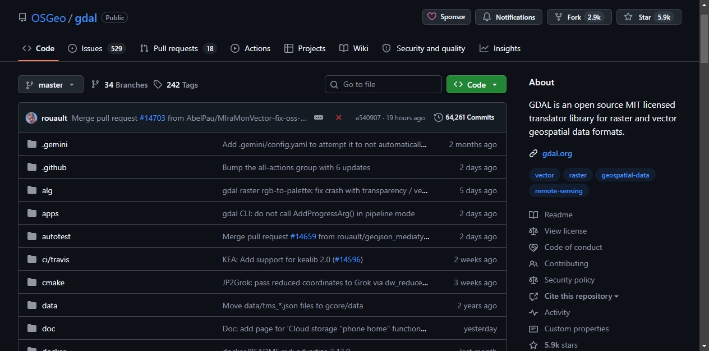Click the folder icon next to data

(31, 306)
